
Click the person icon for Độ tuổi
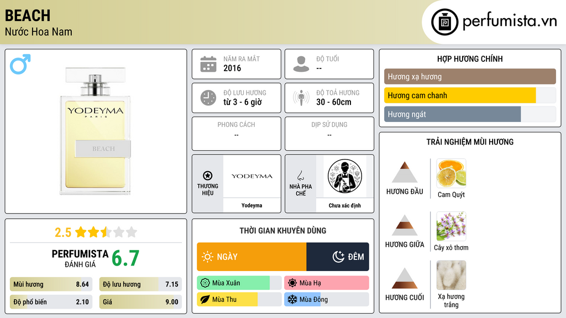tap(301, 64)
